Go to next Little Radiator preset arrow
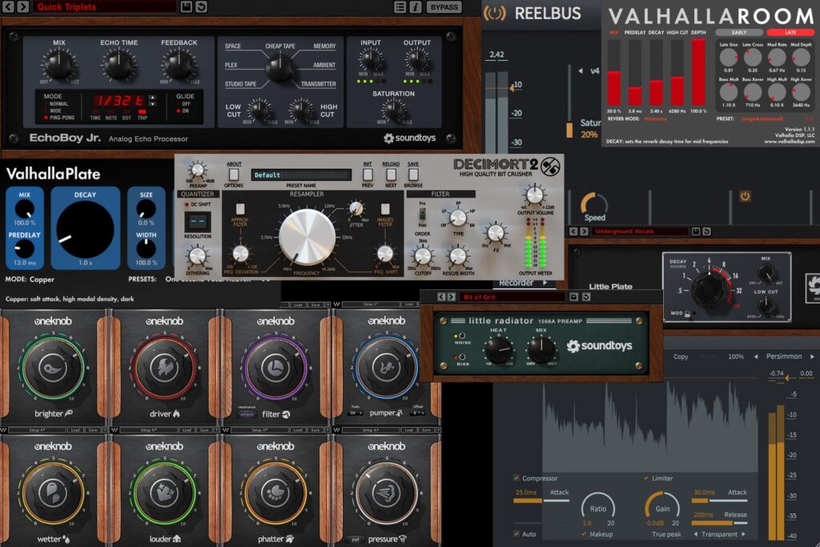 coord(452,296)
